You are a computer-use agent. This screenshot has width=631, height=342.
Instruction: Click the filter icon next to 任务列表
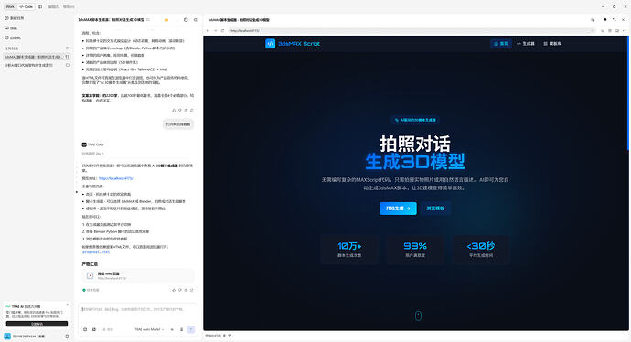coord(67,48)
